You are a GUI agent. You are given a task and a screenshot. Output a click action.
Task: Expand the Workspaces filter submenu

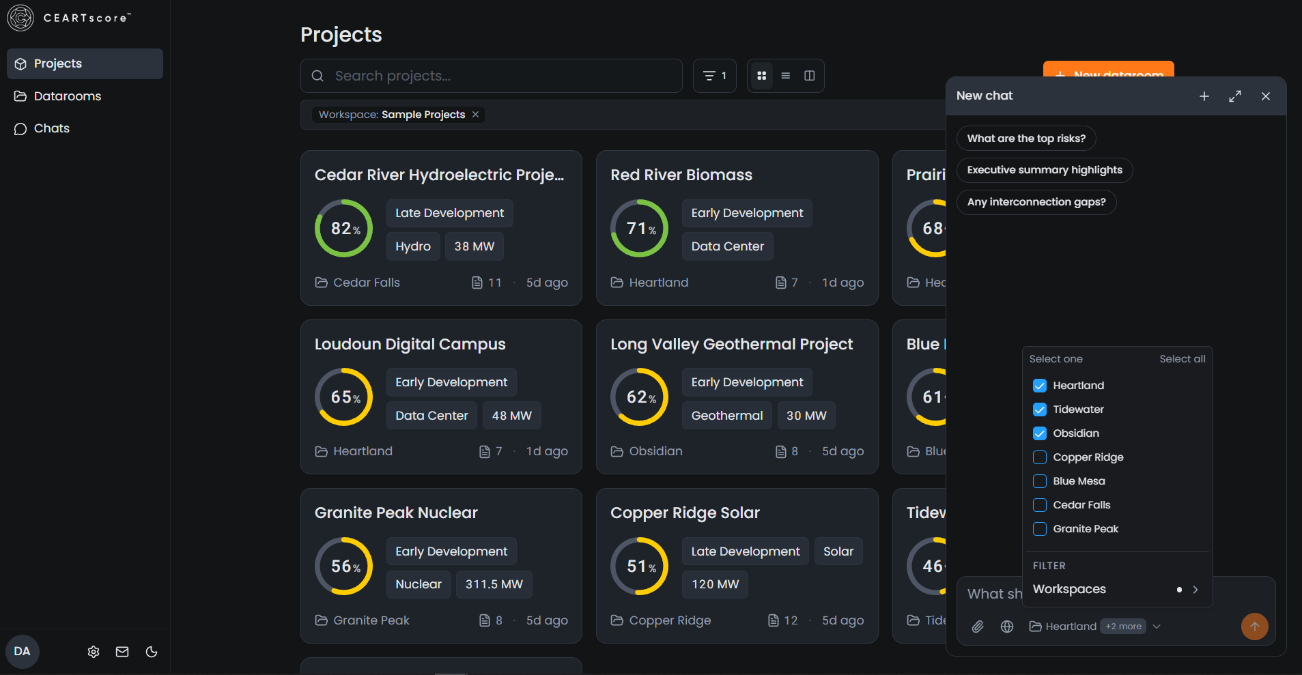(1117, 590)
